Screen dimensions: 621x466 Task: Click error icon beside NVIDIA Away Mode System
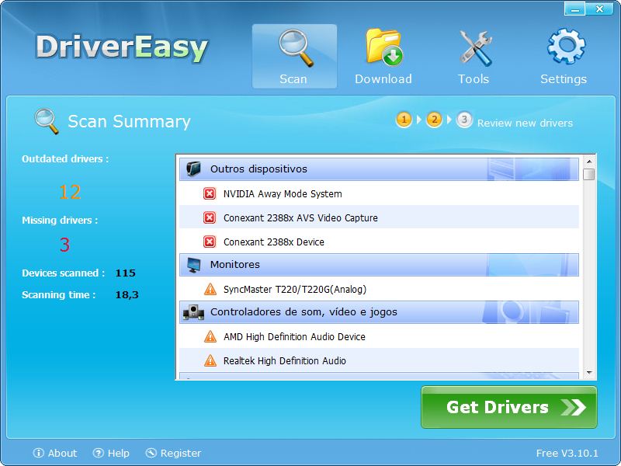(210, 193)
